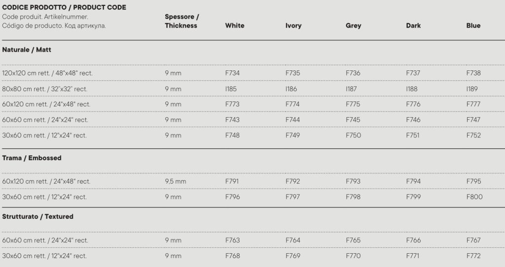Select product code F751
The height and width of the screenshot is (267, 505).
pos(413,135)
